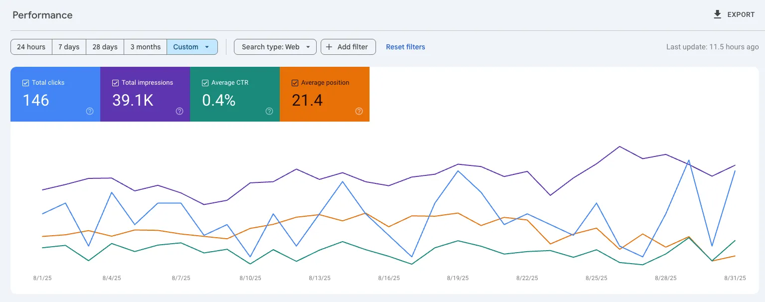Click help icon on Total clicks card
The width and height of the screenshot is (765, 302).
click(x=90, y=111)
